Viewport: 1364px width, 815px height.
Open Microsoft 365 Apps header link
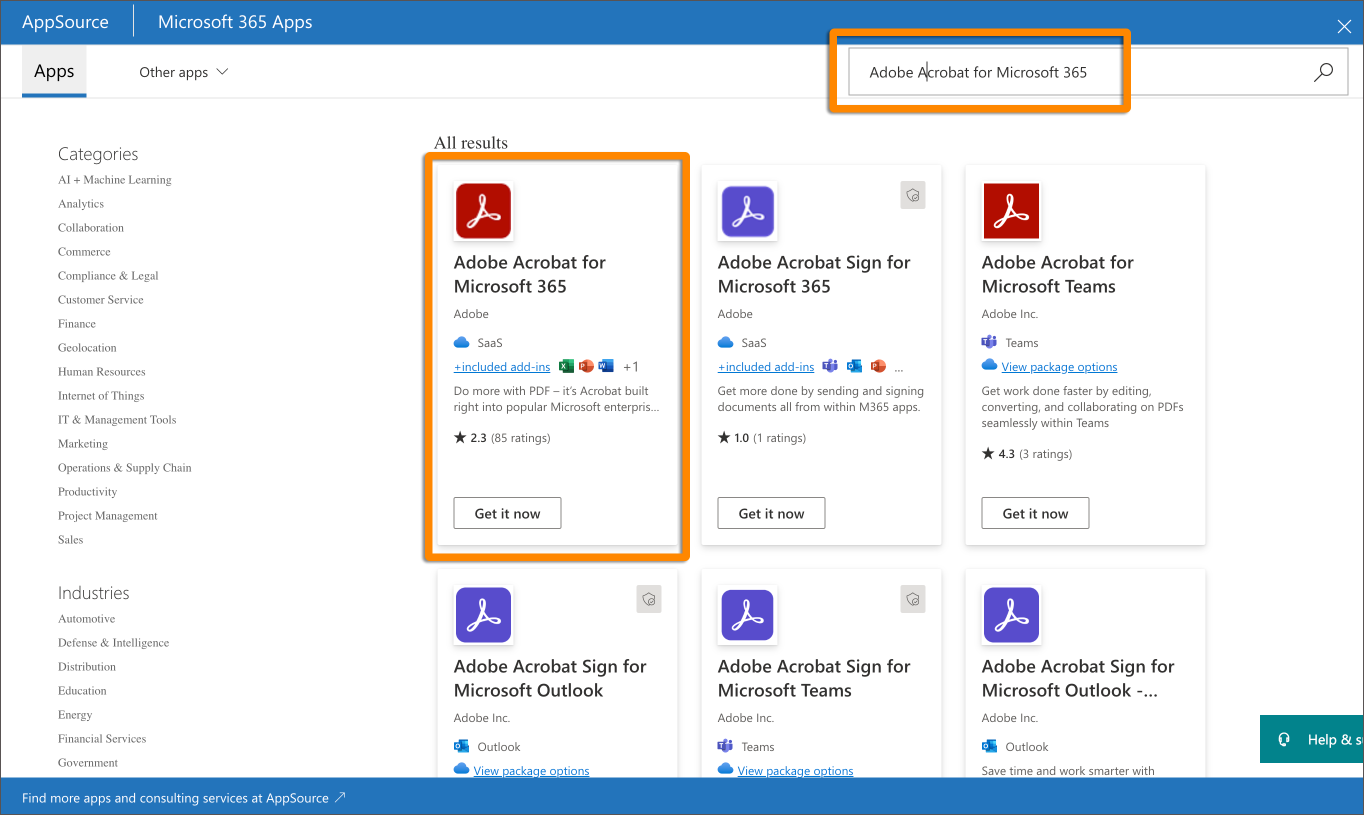[x=235, y=22]
